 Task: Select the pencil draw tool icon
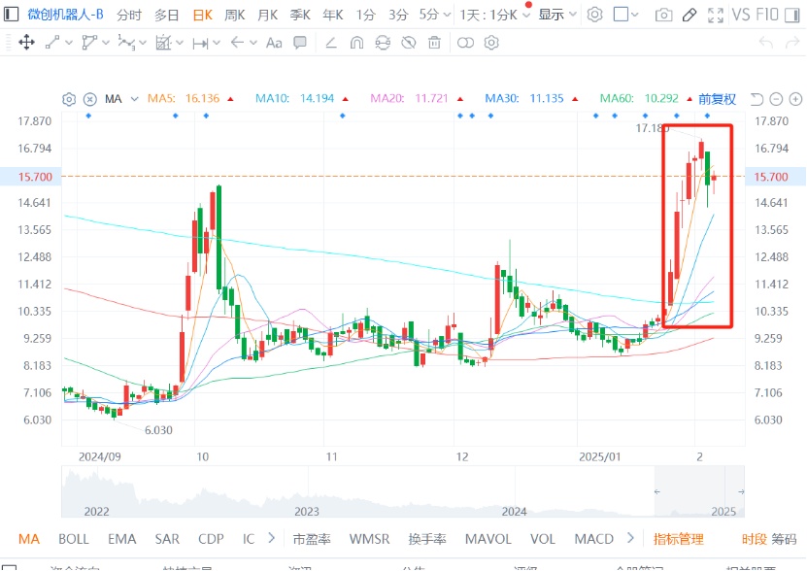[x=689, y=15]
